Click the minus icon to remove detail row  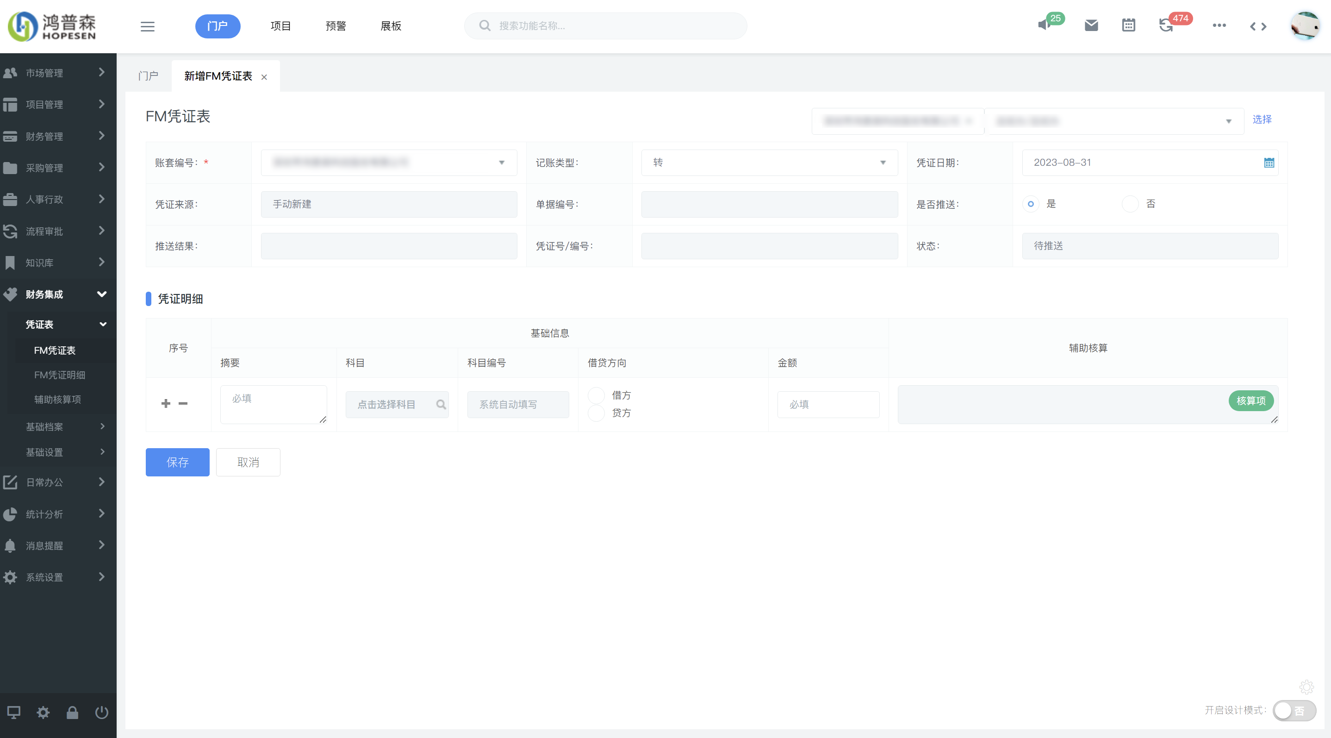(x=183, y=403)
